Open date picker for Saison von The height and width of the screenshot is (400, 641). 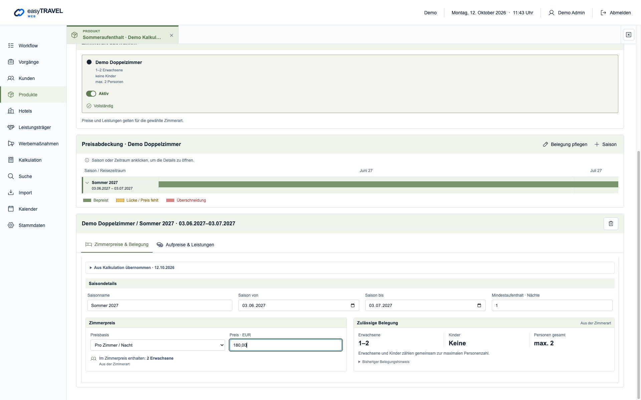[353, 305]
